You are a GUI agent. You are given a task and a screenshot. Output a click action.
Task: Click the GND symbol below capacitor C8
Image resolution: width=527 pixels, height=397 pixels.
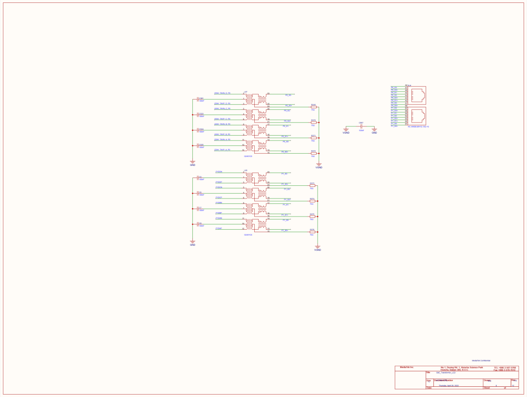pyautogui.click(x=193, y=242)
